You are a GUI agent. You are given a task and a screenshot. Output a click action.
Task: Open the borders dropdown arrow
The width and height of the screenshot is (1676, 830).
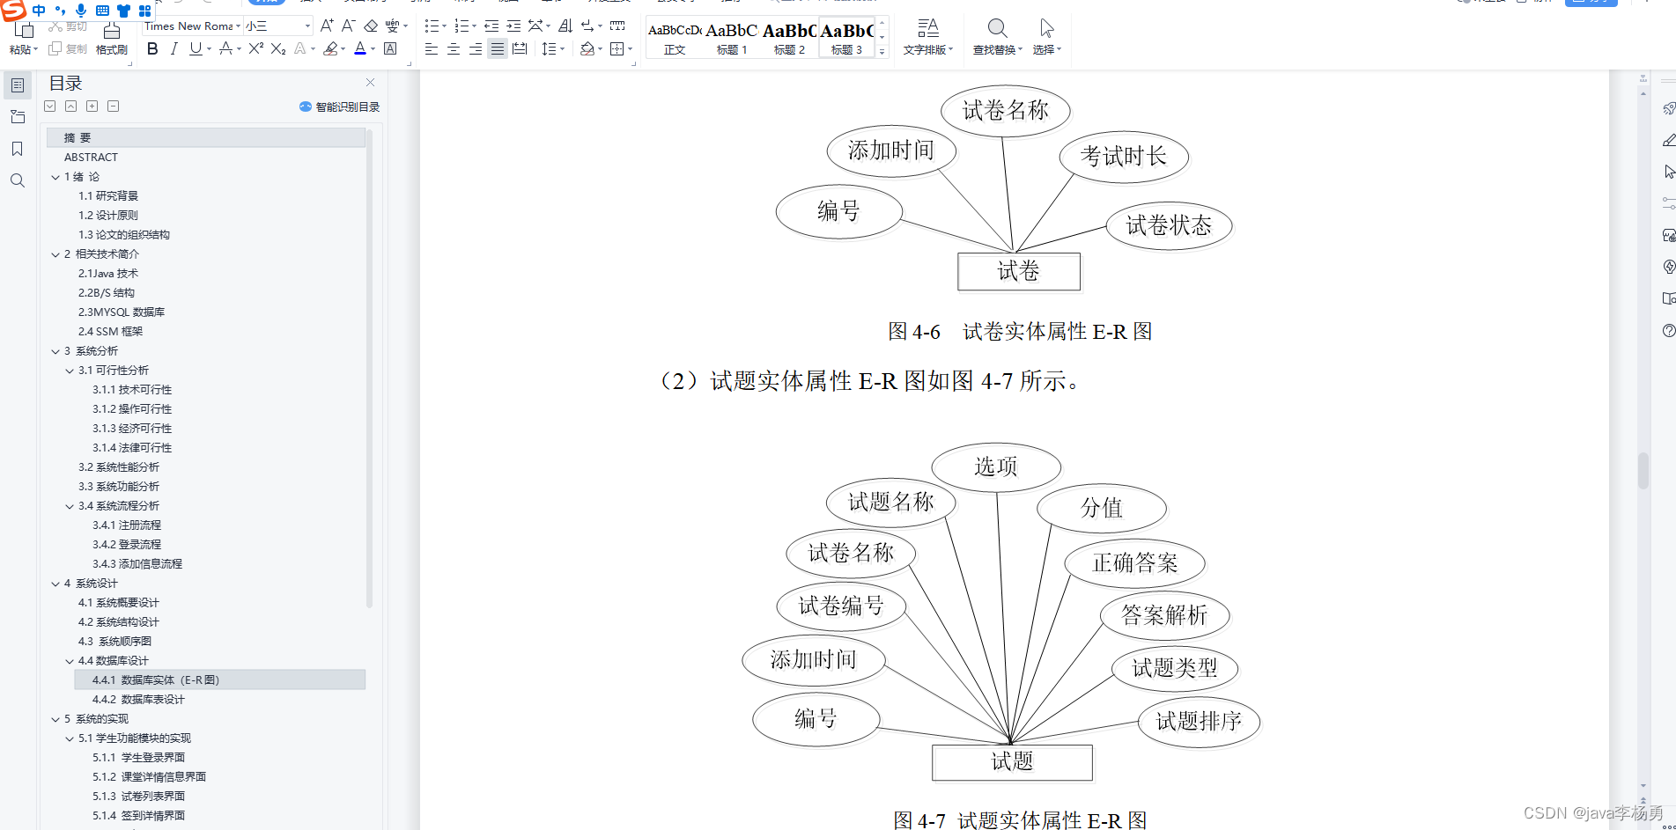click(x=631, y=49)
